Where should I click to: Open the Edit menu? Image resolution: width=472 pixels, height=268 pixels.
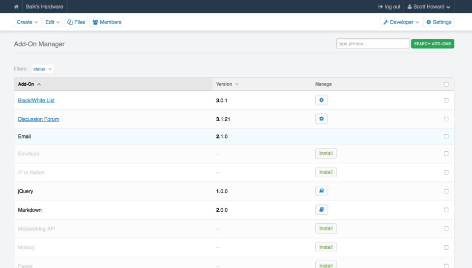53,22
